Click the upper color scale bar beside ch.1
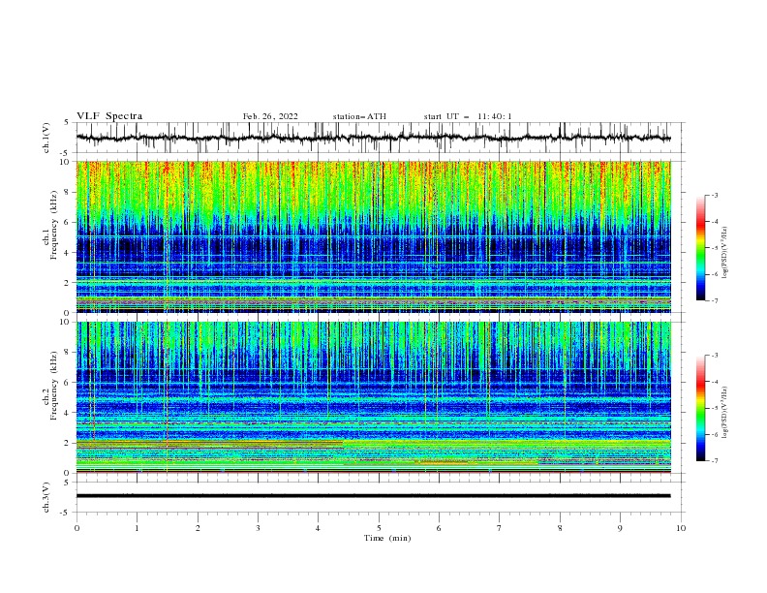 point(701,248)
